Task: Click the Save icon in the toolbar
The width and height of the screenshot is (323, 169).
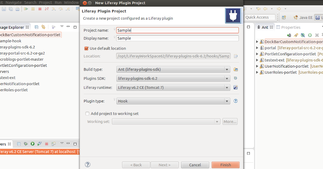Action: 3,9
